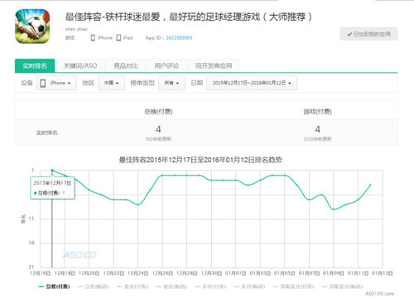Click the 实时排名 row label in table

click(47, 133)
